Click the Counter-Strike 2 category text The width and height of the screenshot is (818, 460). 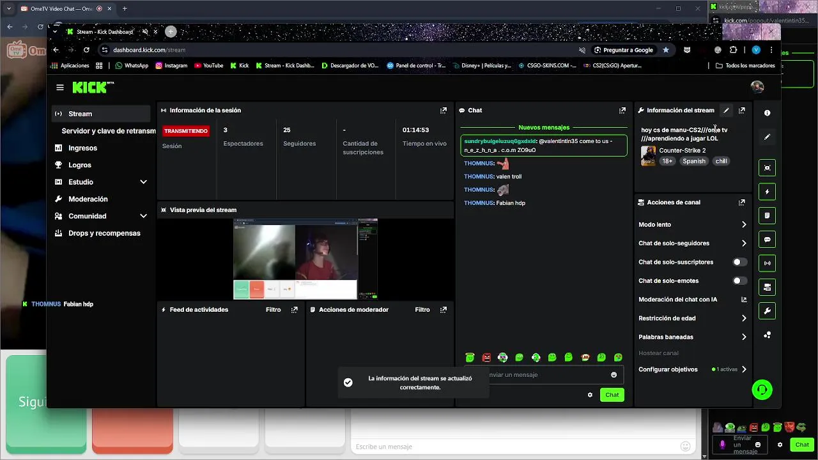click(x=682, y=151)
